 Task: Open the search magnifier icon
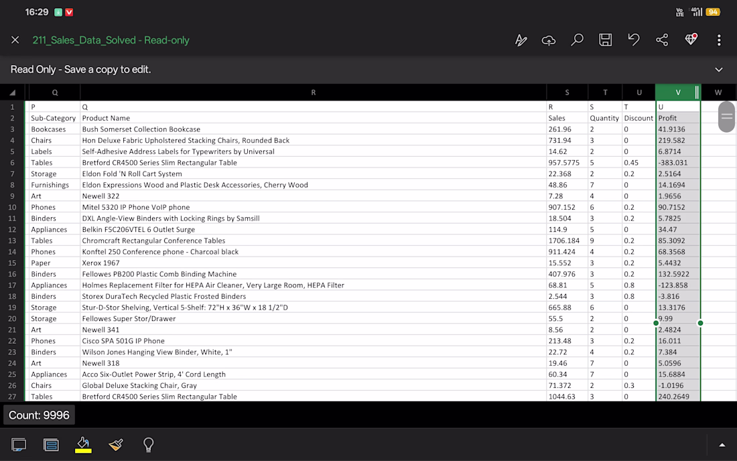point(577,40)
